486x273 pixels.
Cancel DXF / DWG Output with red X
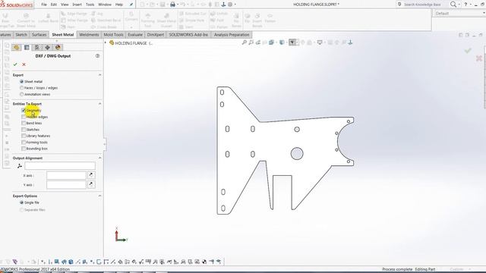(x=24, y=64)
